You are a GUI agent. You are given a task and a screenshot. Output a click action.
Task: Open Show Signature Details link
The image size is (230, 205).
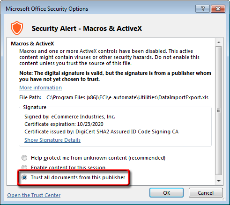pos(52,140)
